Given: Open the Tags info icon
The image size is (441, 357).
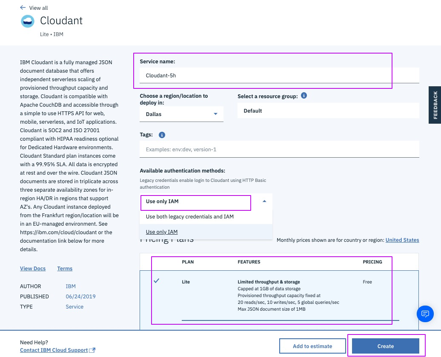Looking at the screenshot, I should [x=162, y=135].
